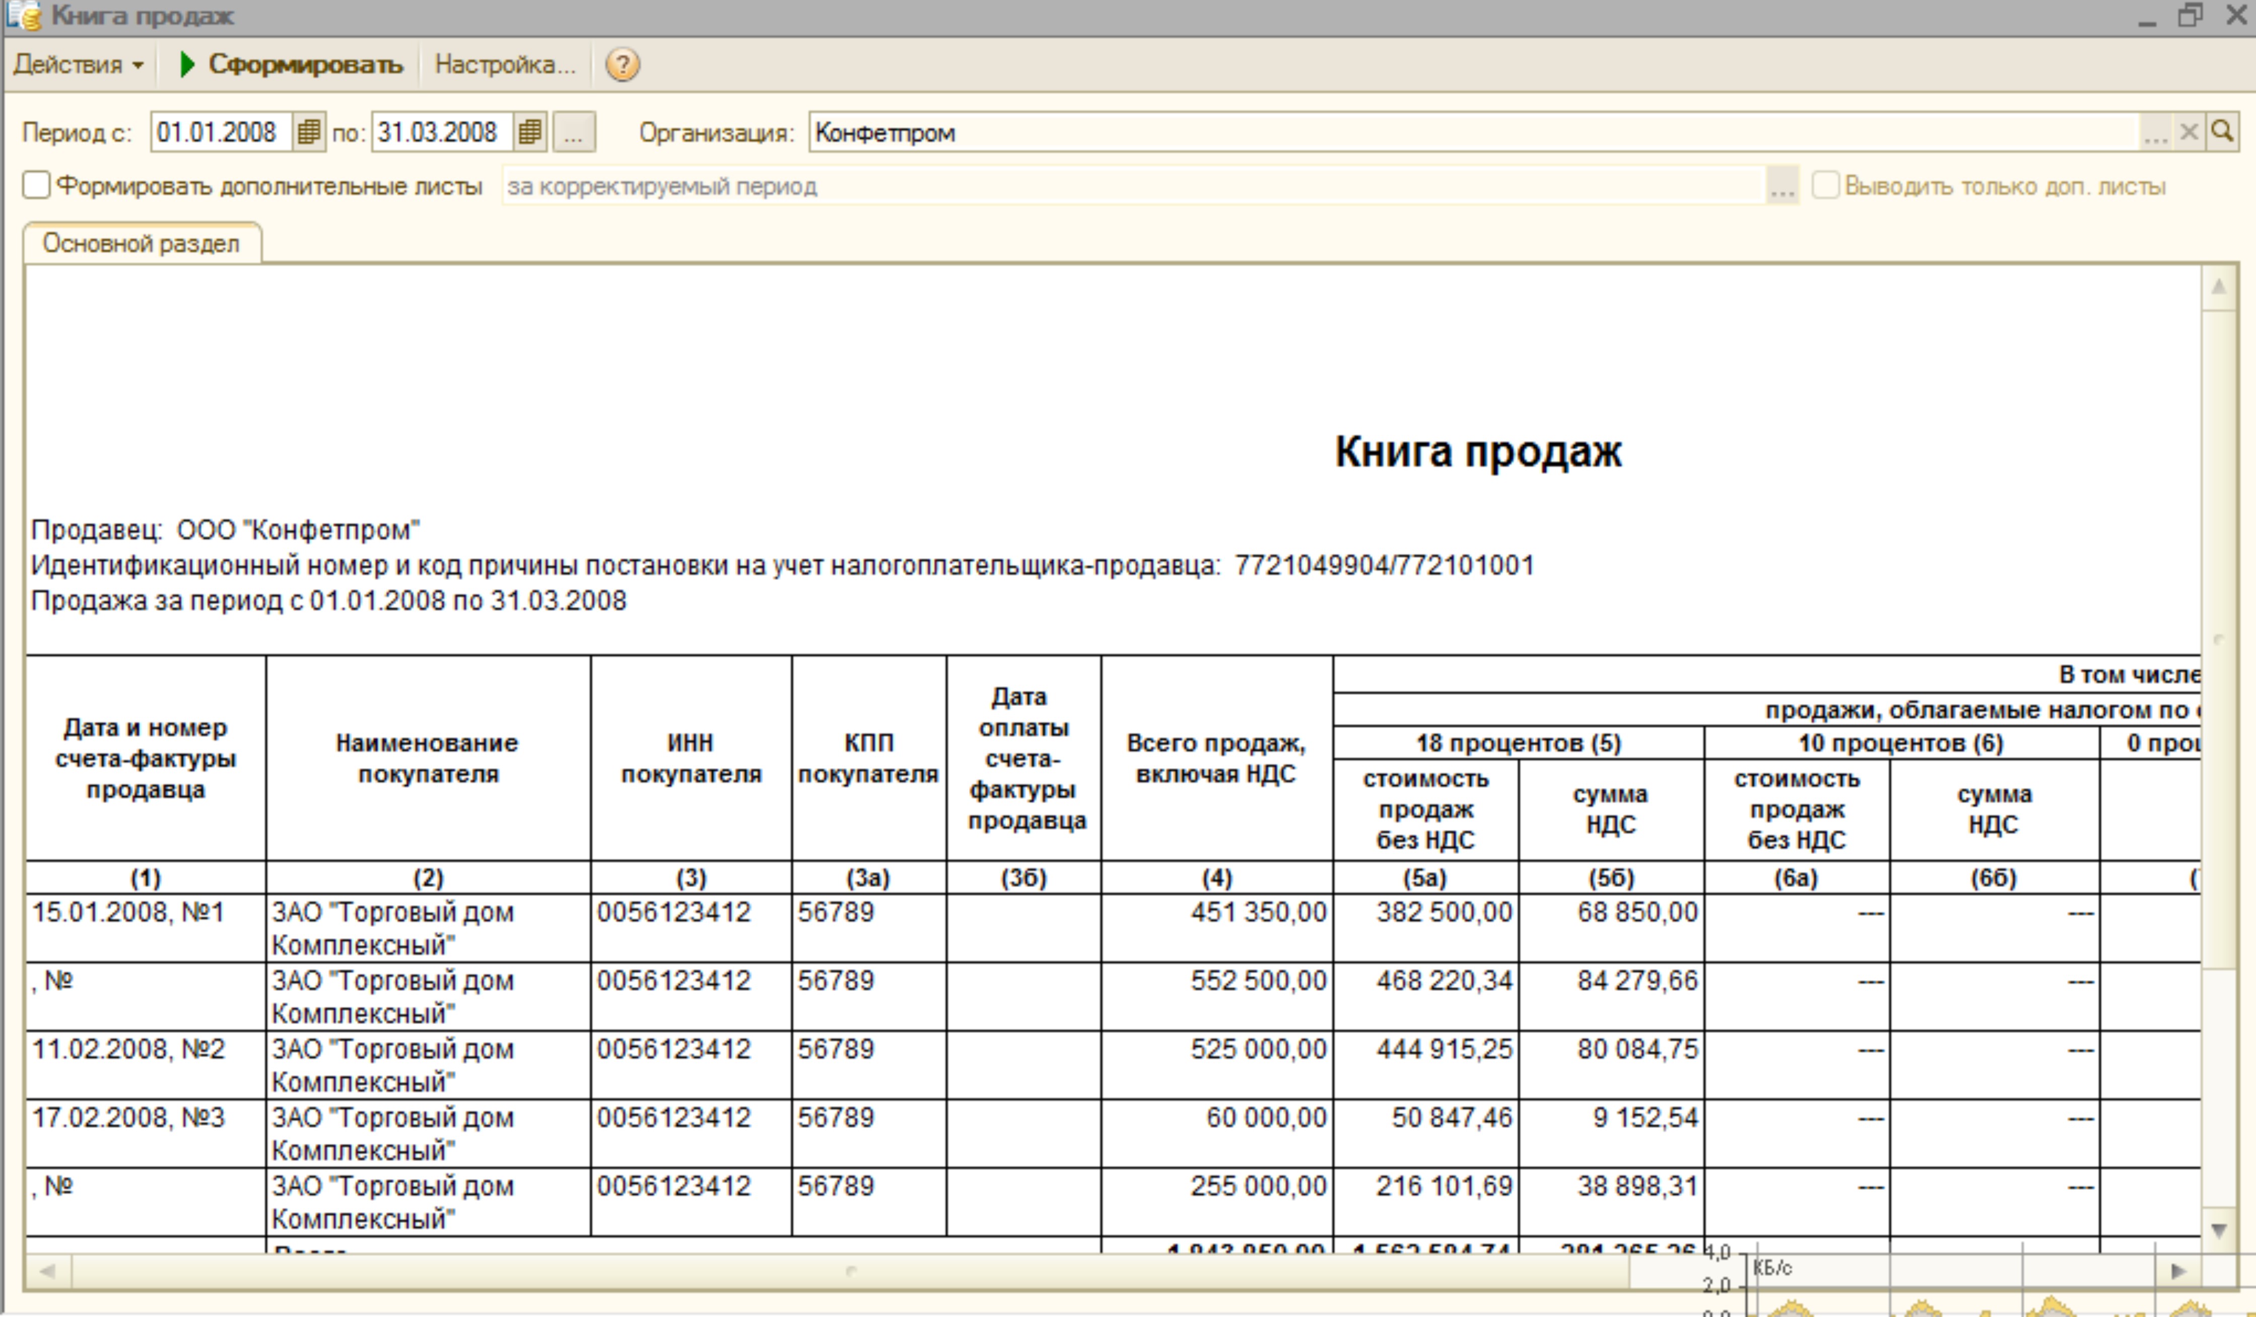Open calendar for period end date
Screen dimensions: 2256x1317
530,132
